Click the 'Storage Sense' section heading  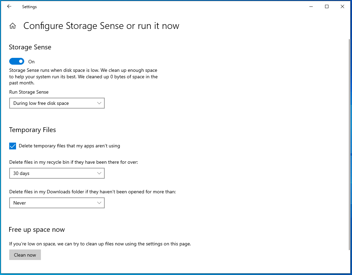pyautogui.click(x=30, y=47)
